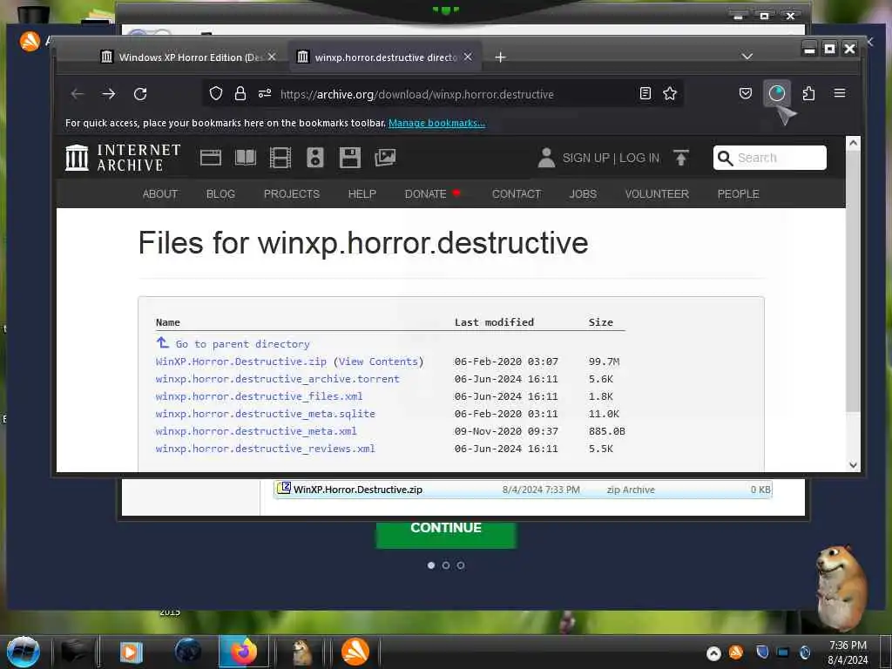892x669 pixels.
Task: Reload the current page
Action: pos(140,94)
